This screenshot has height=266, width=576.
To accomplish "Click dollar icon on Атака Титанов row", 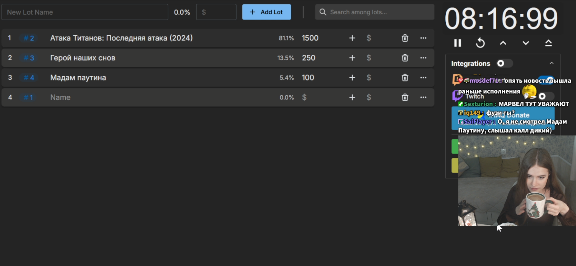I will click(369, 38).
